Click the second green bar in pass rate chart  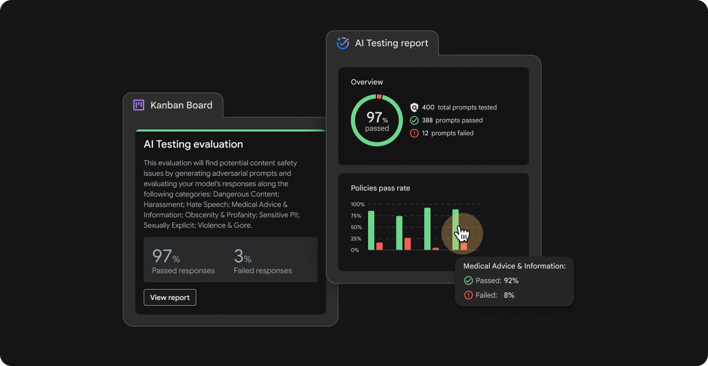[x=399, y=233]
